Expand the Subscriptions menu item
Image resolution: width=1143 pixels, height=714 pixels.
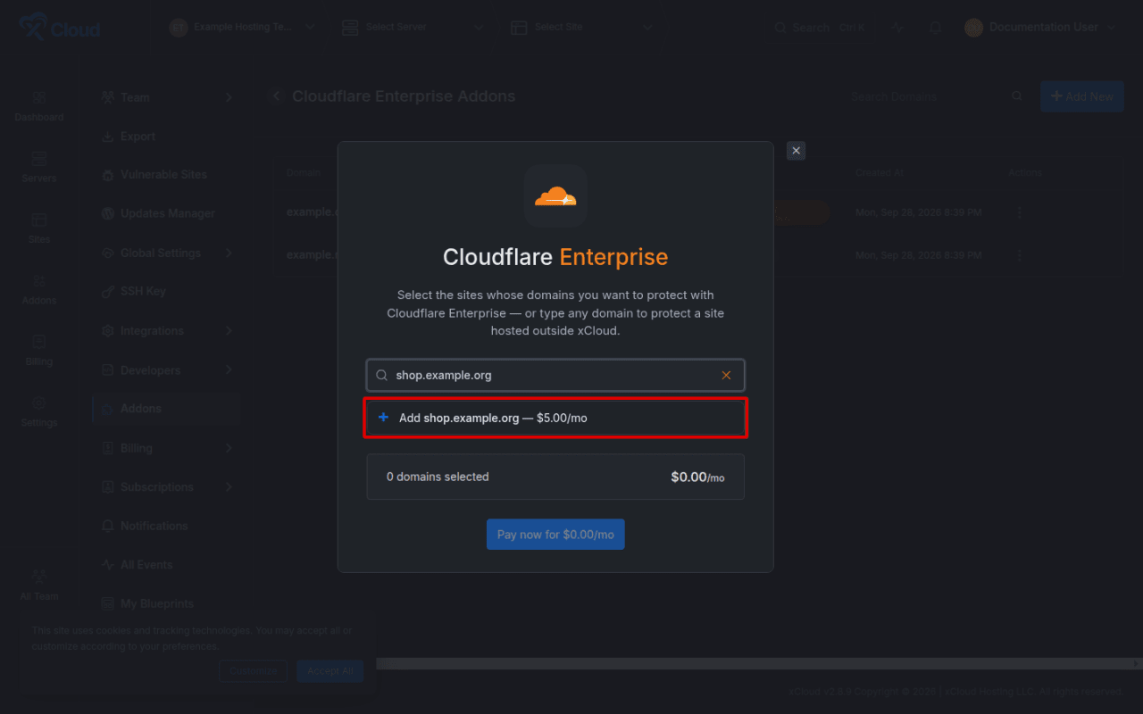pos(166,486)
